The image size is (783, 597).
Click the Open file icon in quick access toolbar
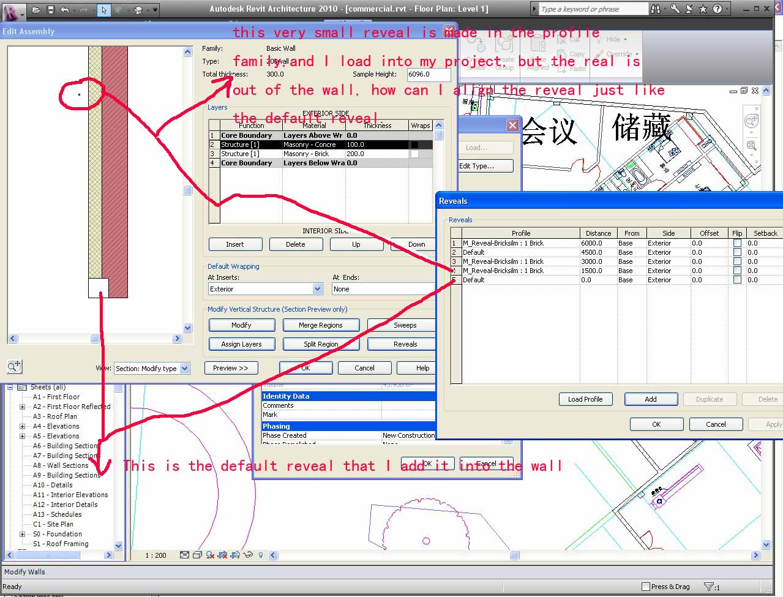pos(37,10)
